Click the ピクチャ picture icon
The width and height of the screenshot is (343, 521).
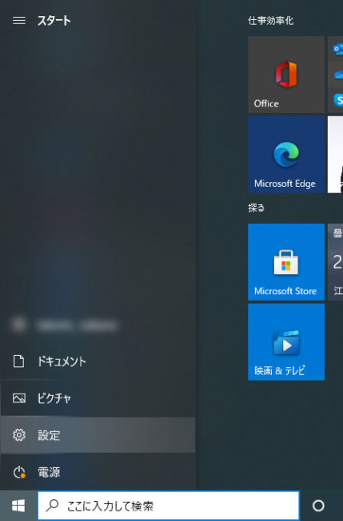19,398
